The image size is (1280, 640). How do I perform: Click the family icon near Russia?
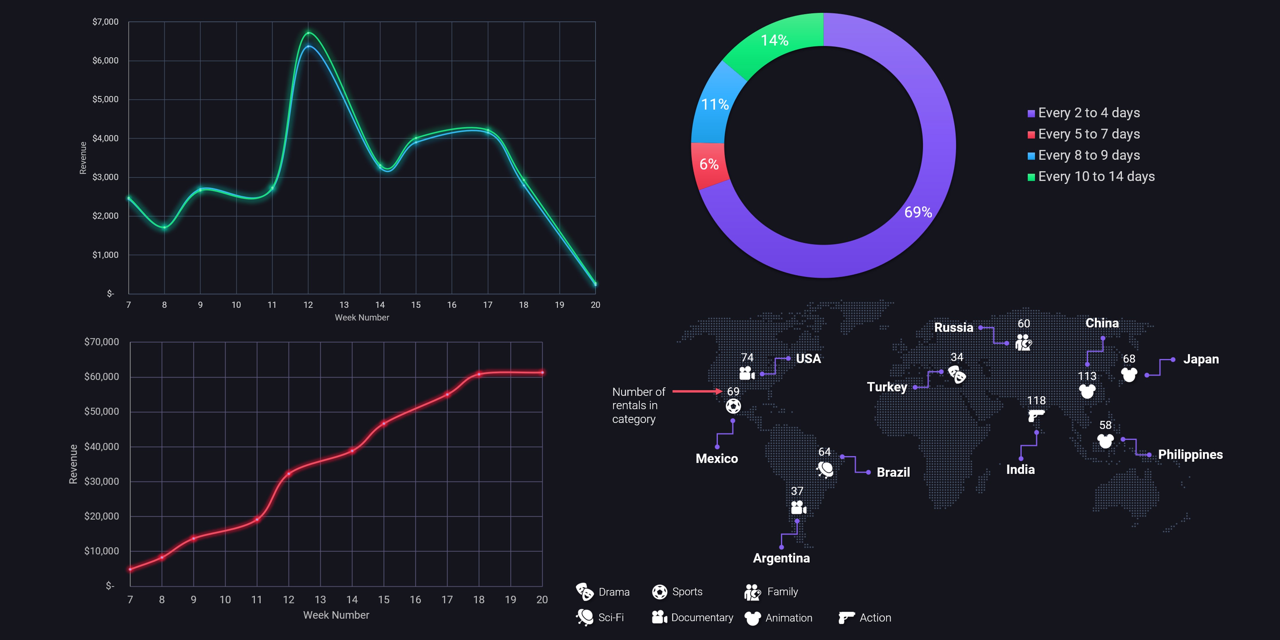pyautogui.click(x=1024, y=342)
